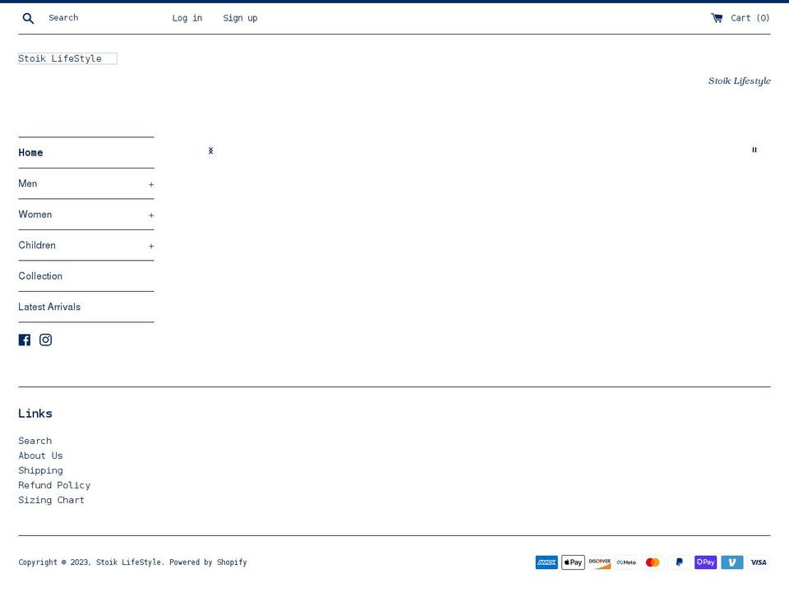This screenshot has width=789, height=592.
Task: Open the Log in page
Action: 187,18
